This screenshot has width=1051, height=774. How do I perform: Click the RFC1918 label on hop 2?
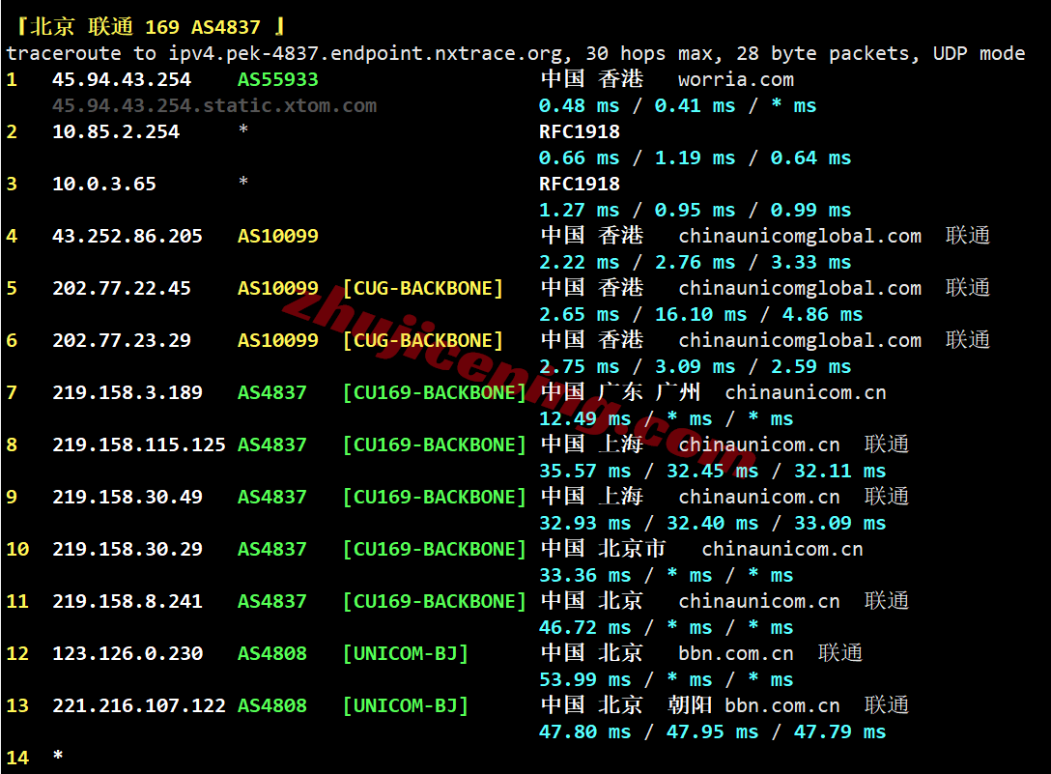coord(580,132)
